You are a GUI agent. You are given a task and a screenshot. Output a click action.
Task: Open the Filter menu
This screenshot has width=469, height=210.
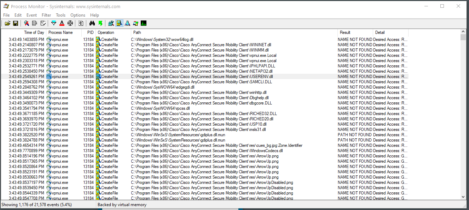tap(46, 15)
